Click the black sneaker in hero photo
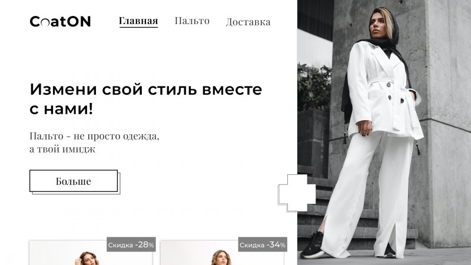Viewport: 471px width, 265px height. pos(312,245)
